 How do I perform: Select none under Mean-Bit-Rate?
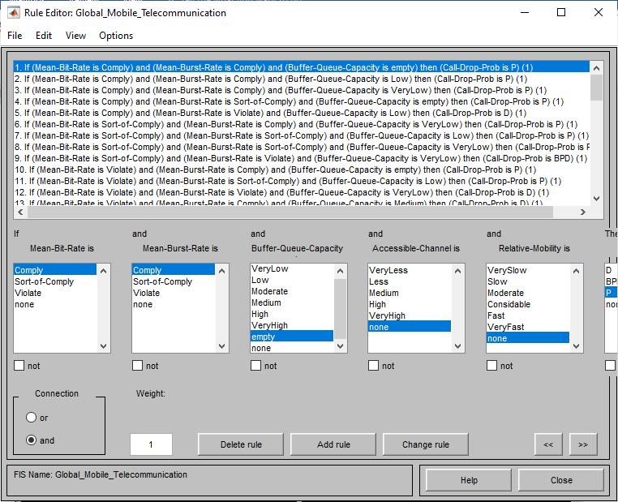pos(55,304)
